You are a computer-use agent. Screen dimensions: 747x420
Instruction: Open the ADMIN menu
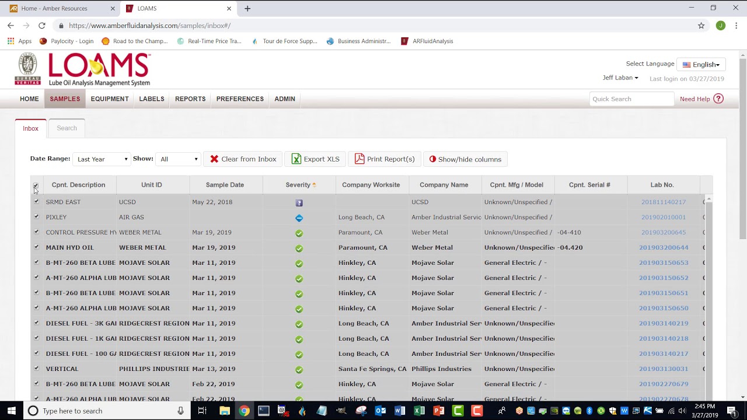(x=285, y=99)
